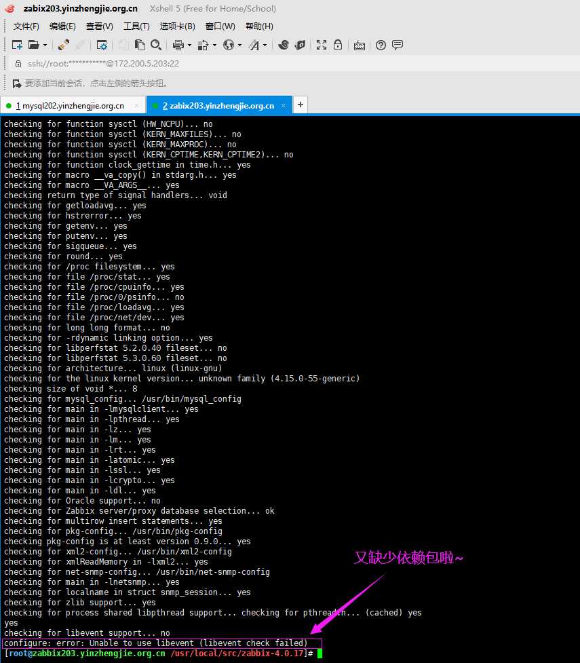Image resolution: width=580 pixels, height=663 pixels.
Task: Add a new tab with plus button
Action: click(300, 105)
